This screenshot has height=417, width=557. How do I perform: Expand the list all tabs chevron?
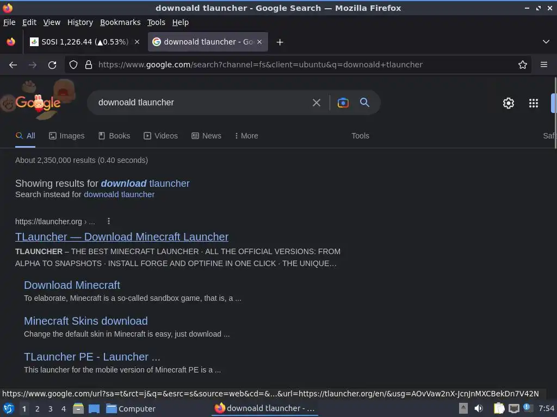pyautogui.click(x=546, y=42)
